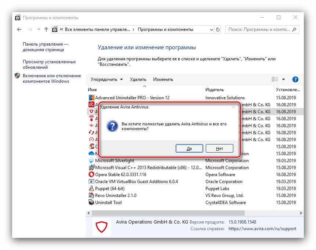Click the scrollbar right arrow

pos(301,213)
